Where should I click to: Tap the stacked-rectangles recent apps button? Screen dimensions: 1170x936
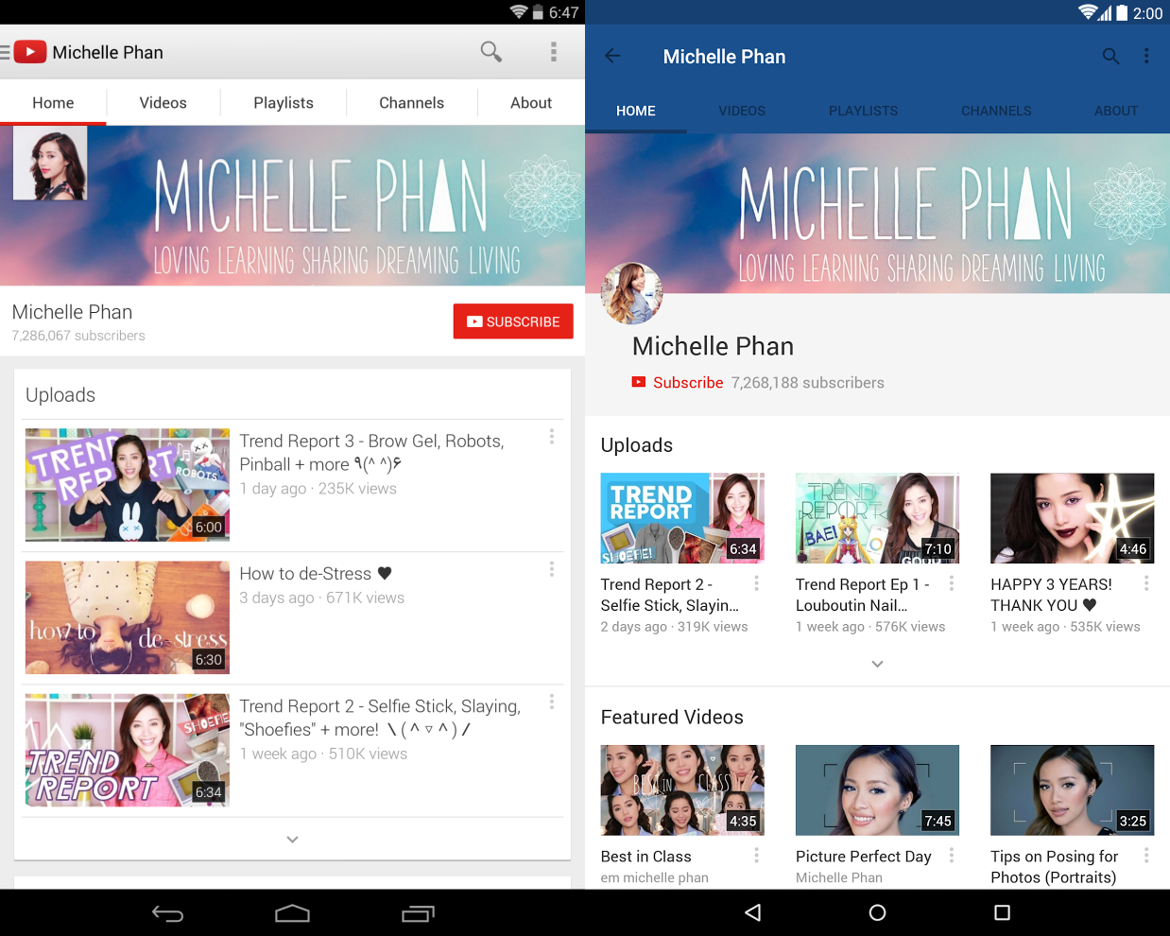click(x=418, y=912)
